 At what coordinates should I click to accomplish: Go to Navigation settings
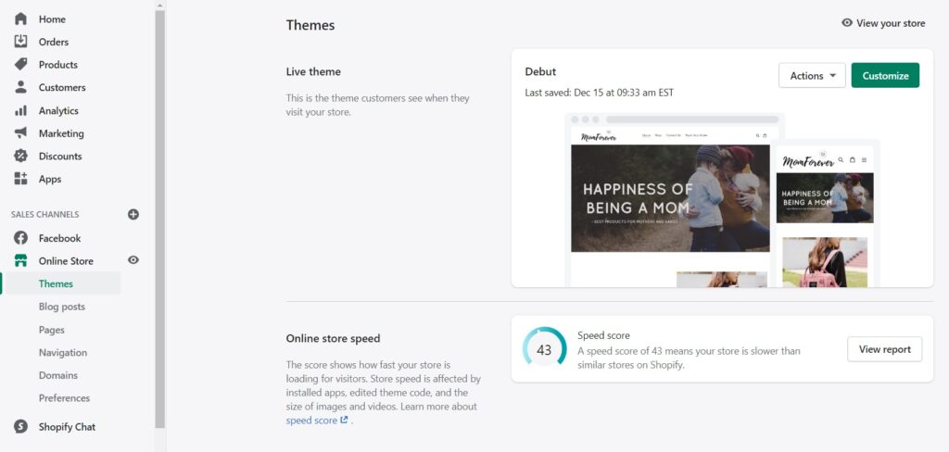pyautogui.click(x=63, y=352)
